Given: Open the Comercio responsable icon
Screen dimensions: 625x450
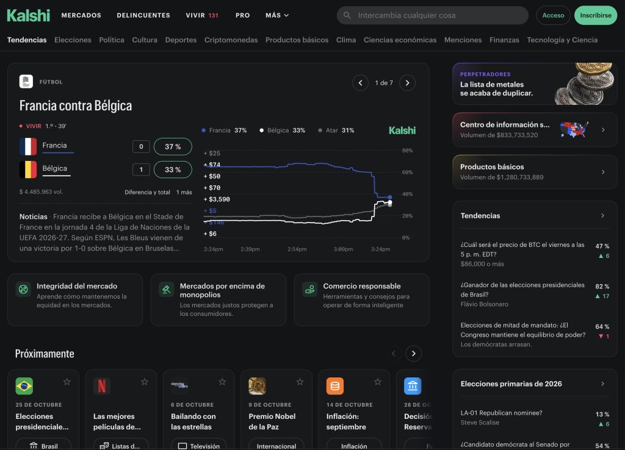Looking at the screenshot, I should (309, 290).
